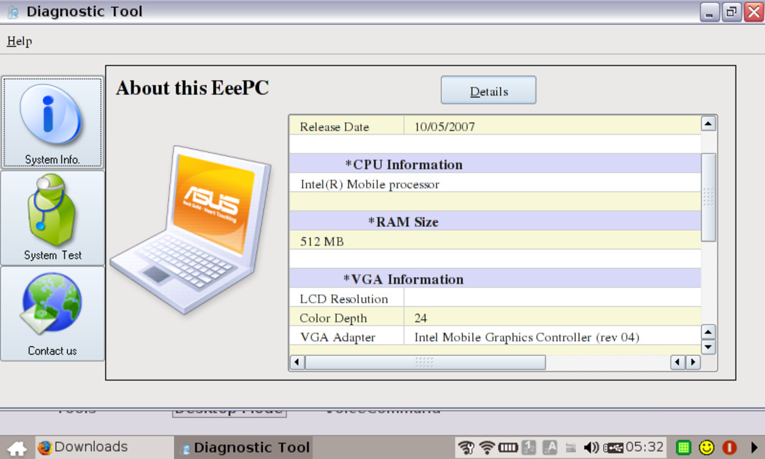This screenshot has height=459, width=765.
Task: Click the Diagnostic Tool taskbar entry
Action: pos(243,447)
